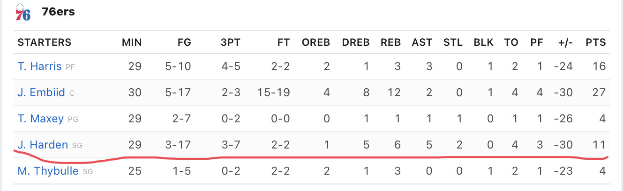Image resolution: width=623 pixels, height=191 pixels.
Task: Click the AST column header
Action: pyautogui.click(x=422, y=42)
